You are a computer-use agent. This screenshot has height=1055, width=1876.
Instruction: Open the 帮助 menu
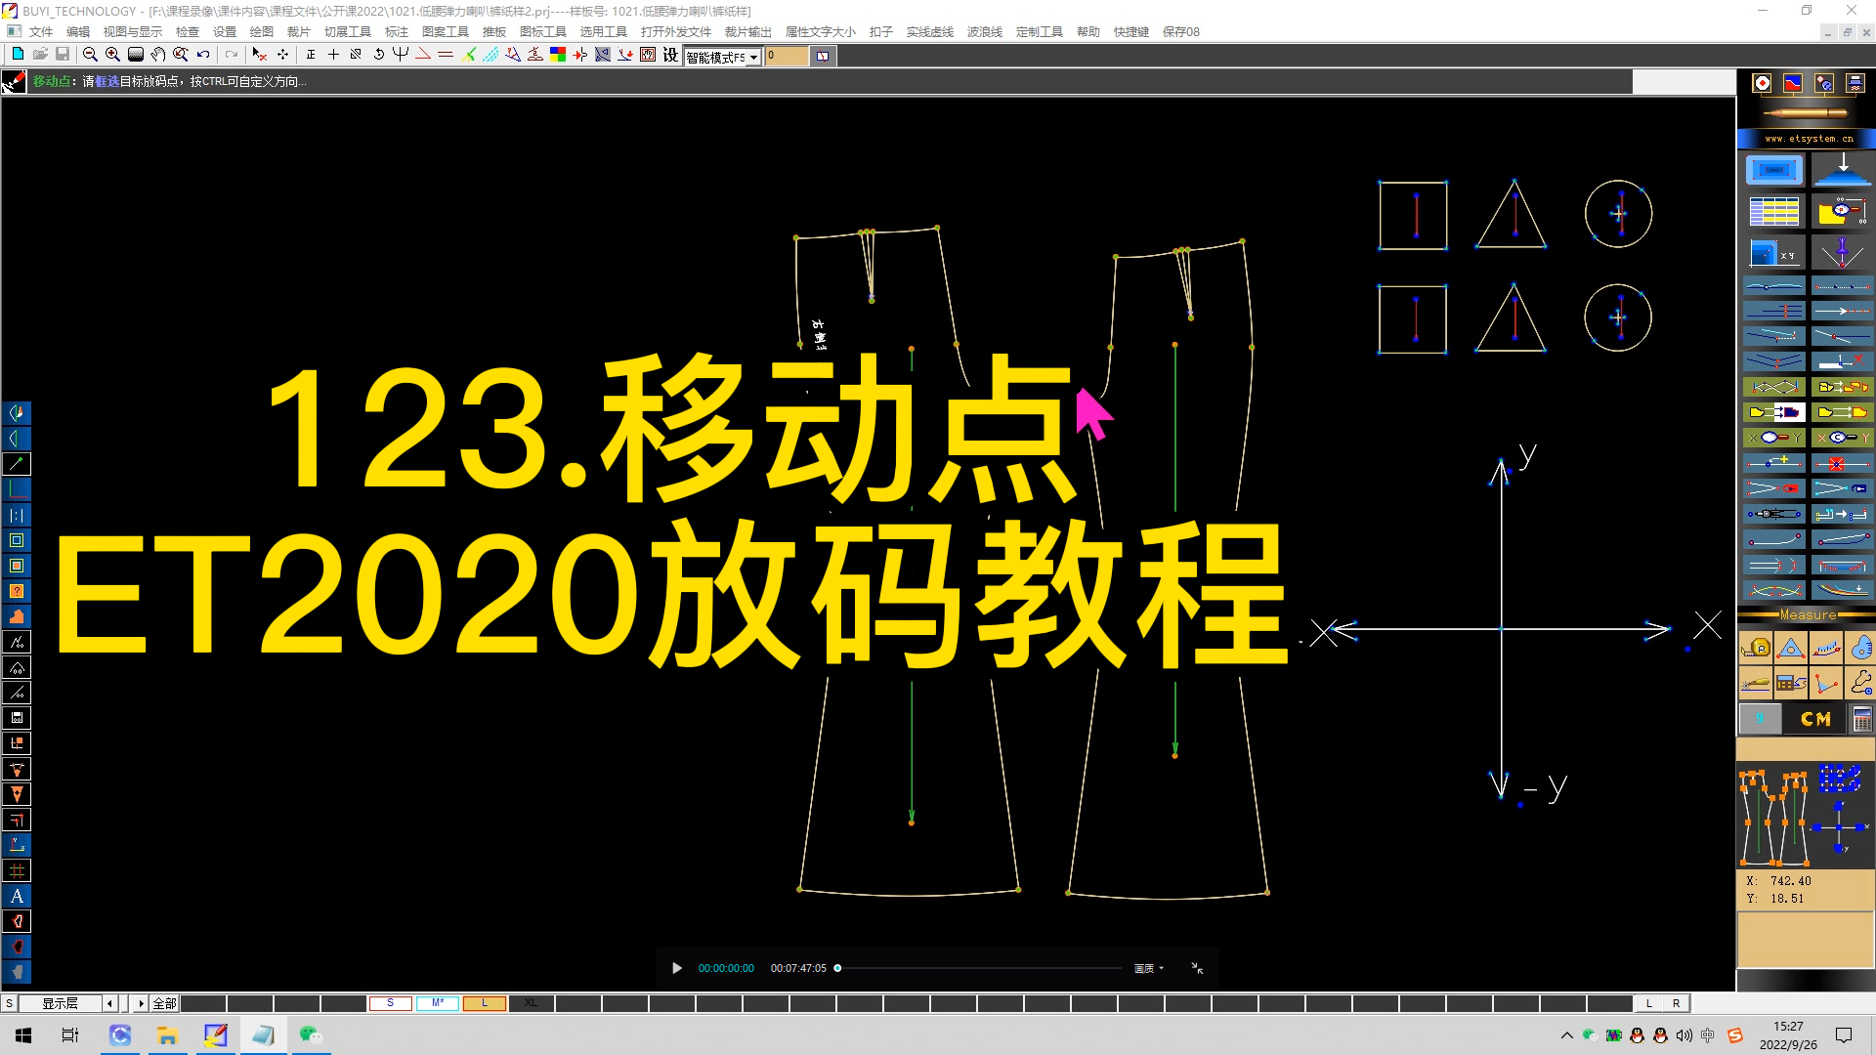(1088, 31)
